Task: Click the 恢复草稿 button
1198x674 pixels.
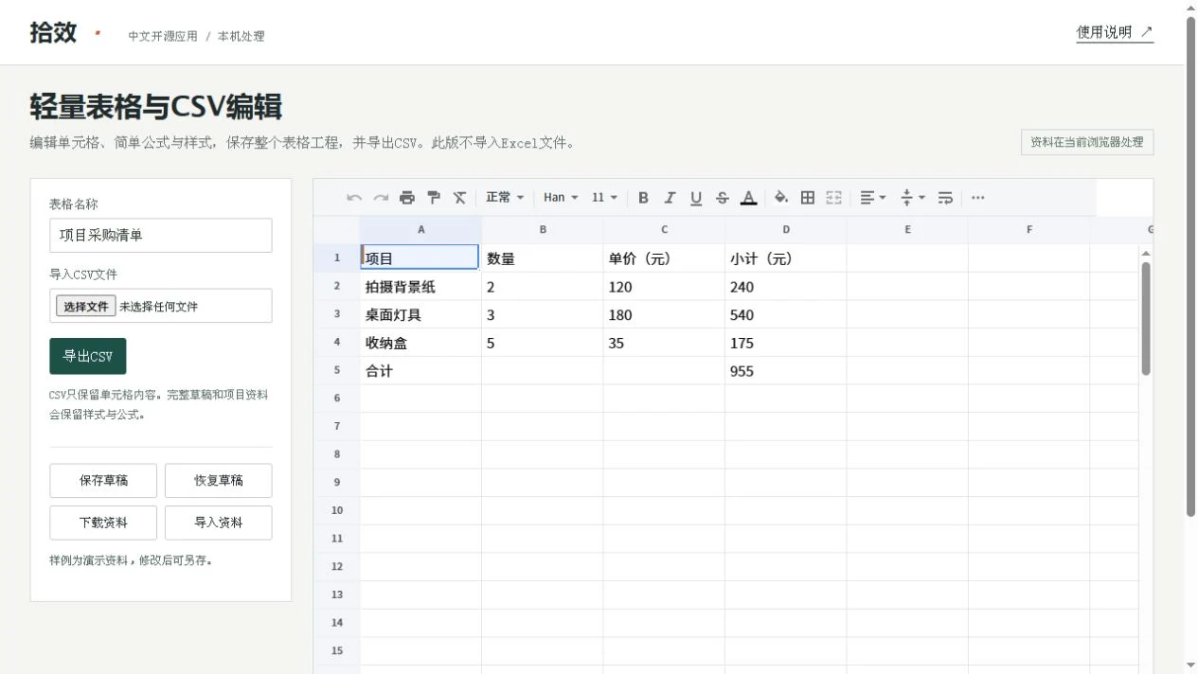Action: [x=219, y=481]
